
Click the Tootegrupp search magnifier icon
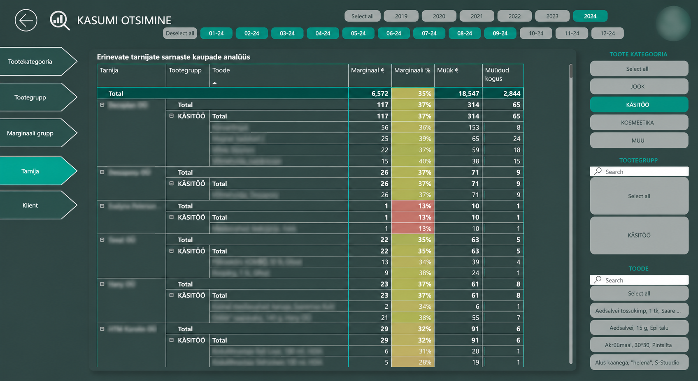click(x=598, y=171)
